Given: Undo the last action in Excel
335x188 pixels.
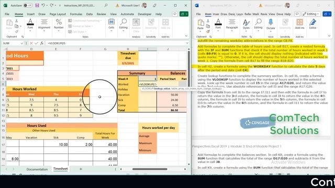Looking at the screenshot, I should pyautogui.click(x=43, y=5).
